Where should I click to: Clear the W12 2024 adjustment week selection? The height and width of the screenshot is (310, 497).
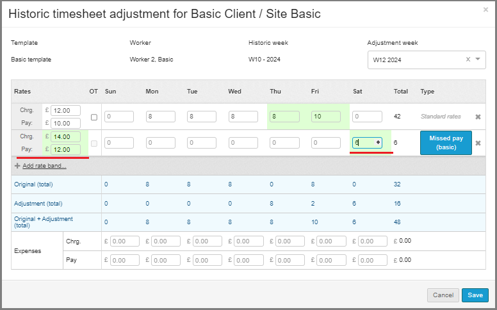pos(468,60)
